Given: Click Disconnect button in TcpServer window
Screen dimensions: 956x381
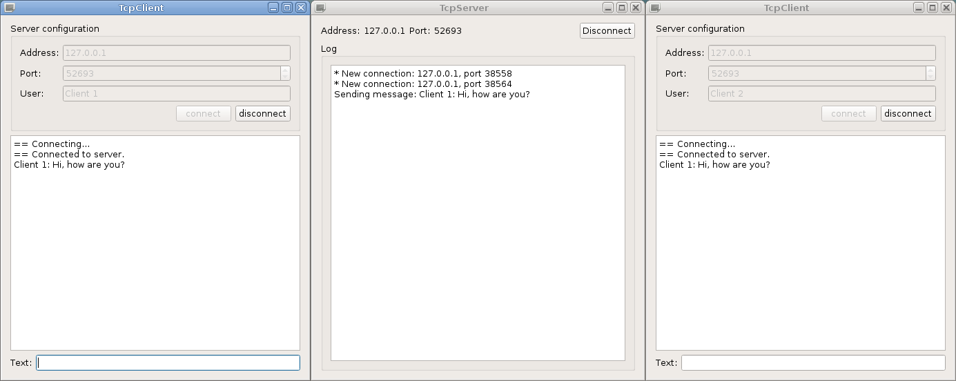Looking at the screenshot, I should coord(607,30).
